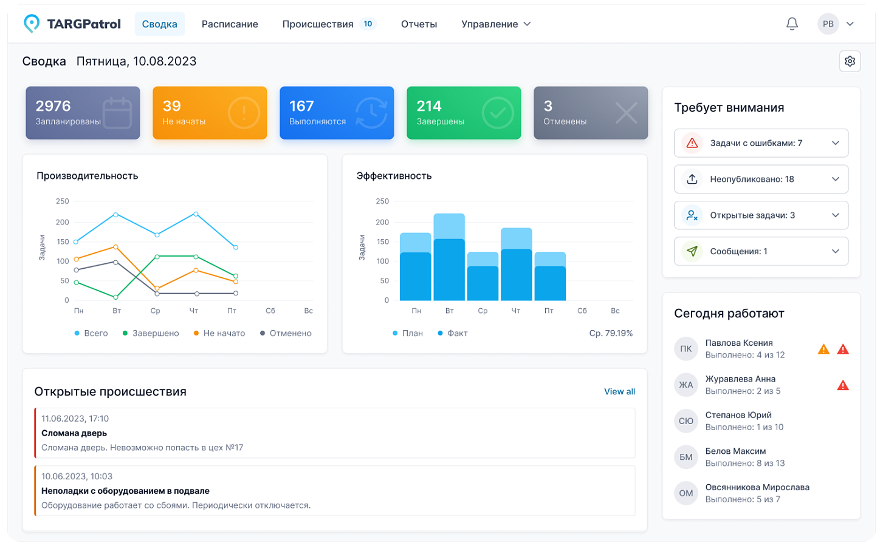
Task: Expand Задачи с ошибками: 7 section
Action: pos(761,143)
